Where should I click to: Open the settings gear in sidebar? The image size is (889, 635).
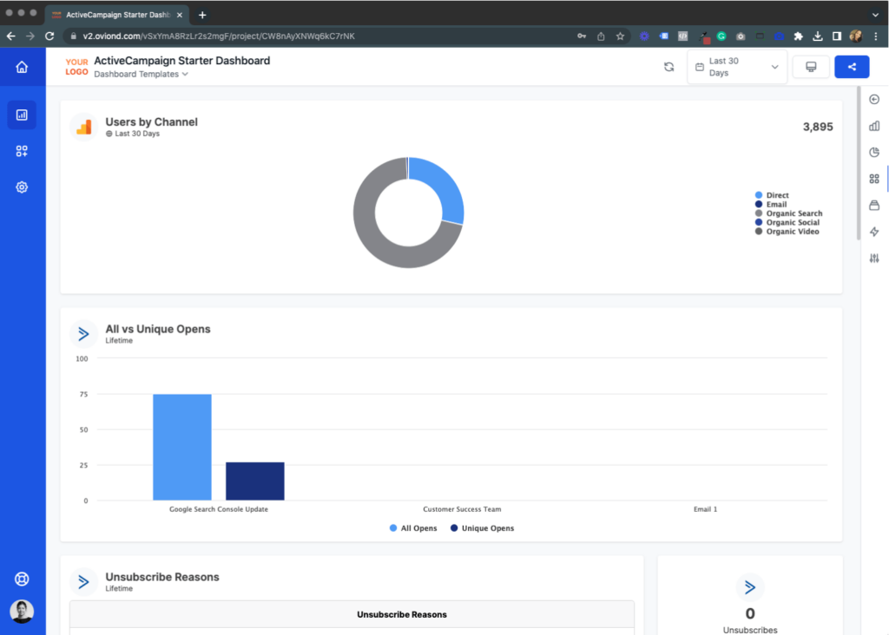[22, 187]
